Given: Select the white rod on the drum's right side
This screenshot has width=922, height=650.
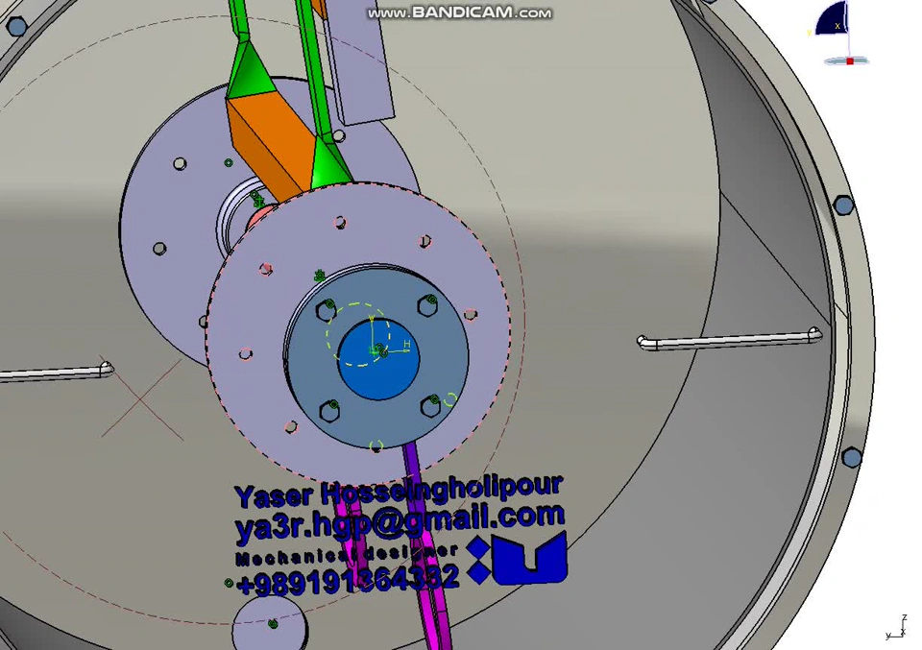Looking at the screenshot, I should coord(729,340).
